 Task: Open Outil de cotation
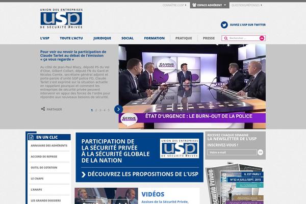(x=44, y=167)
